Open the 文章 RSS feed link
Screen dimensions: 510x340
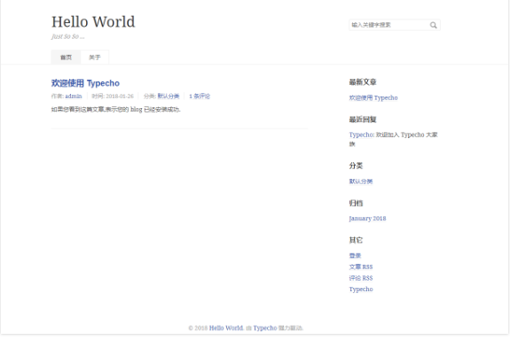point(361,267)
